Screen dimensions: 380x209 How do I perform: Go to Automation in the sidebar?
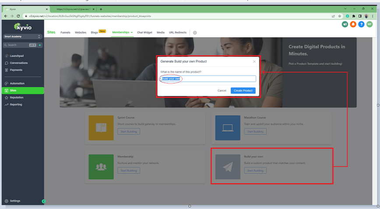click(17, 84)
